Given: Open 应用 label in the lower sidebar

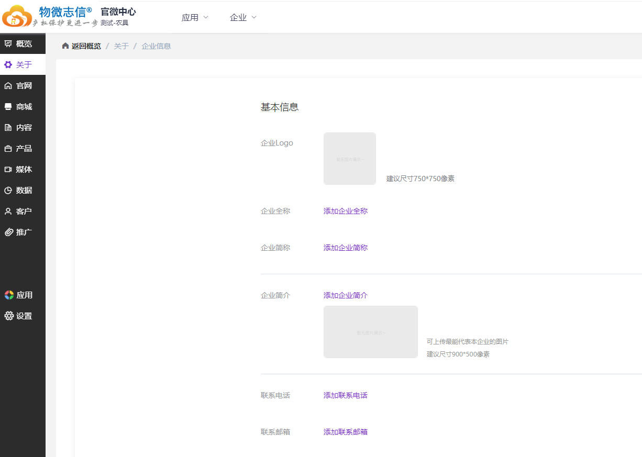Looking at the screenshot, I should (x=24, y=295).
